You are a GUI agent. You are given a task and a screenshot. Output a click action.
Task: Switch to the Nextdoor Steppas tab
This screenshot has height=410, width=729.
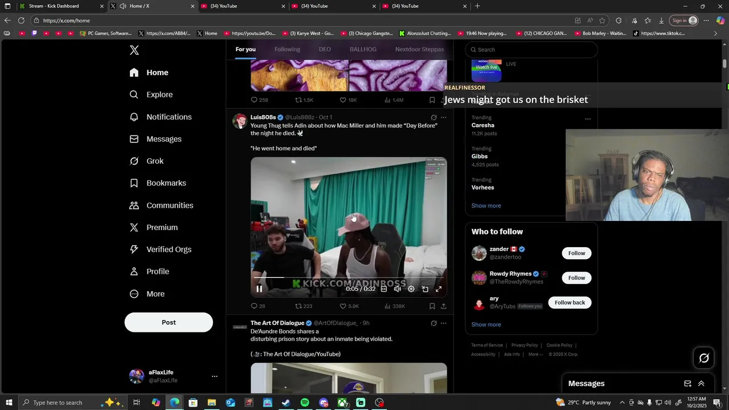tap(419, 50)
